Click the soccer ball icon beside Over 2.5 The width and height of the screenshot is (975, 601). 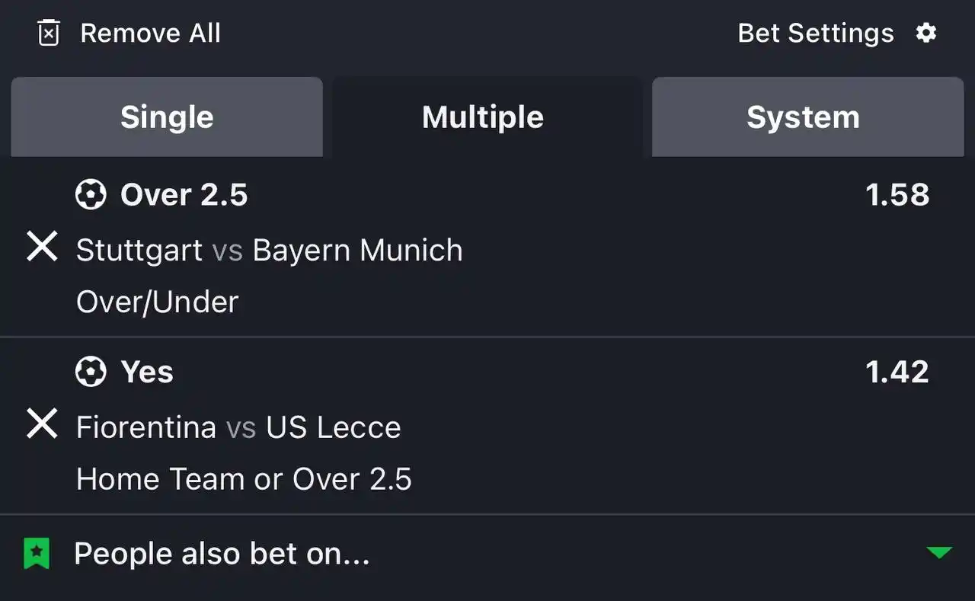(x=91, y=195)
